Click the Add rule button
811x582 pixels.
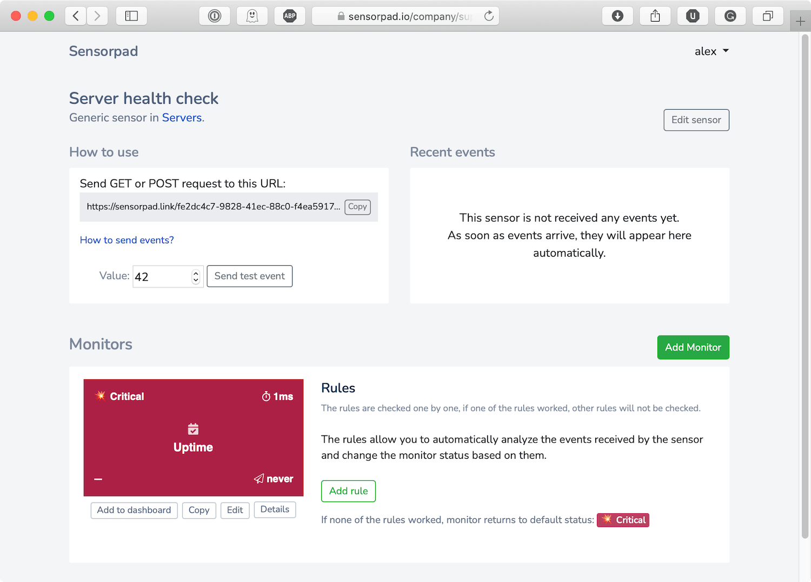tap(349, 491)
